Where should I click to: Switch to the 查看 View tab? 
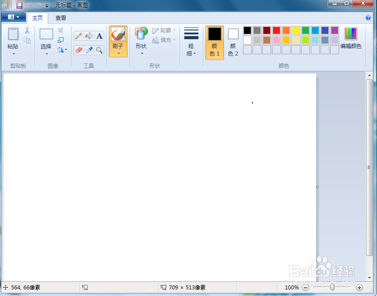coord(60,18)
